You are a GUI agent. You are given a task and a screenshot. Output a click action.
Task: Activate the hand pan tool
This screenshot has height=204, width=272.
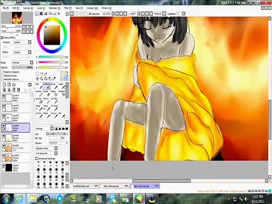[50, 79]
